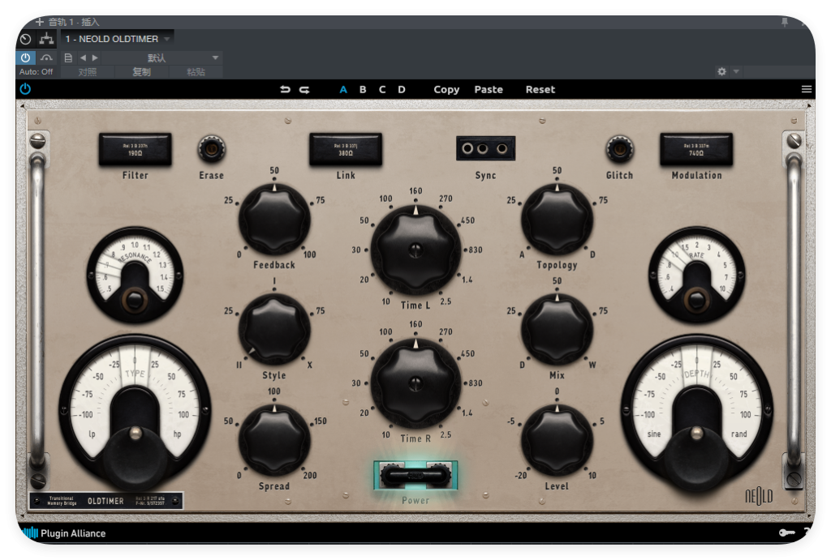Open the routing icon beside the plugin name
Screen dimensions: 831x560
[x=46, y=39]
